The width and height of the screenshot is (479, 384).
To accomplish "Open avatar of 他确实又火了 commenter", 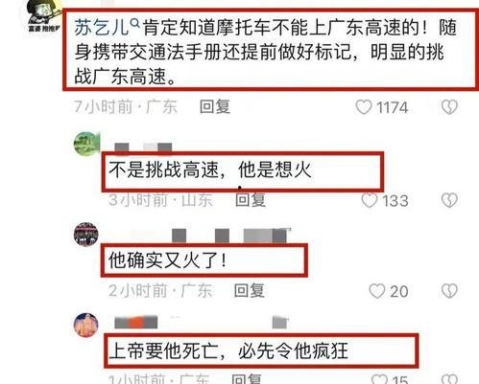I will 86,235.
